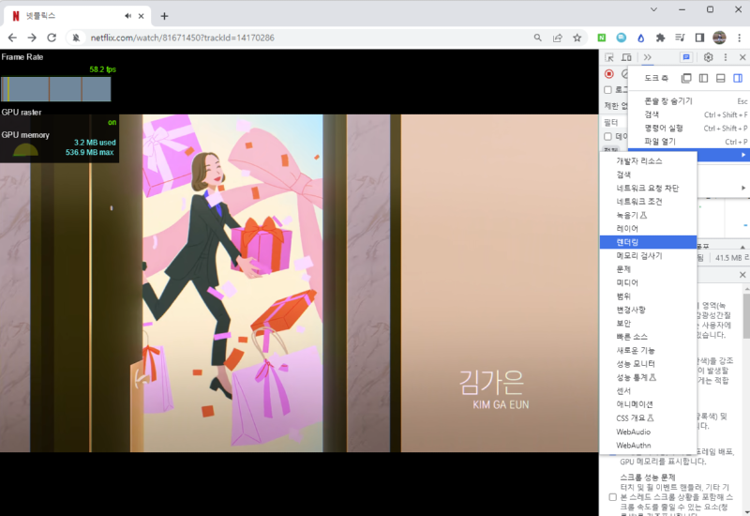Dock DevTools to the bottom
The height and width of the screenshot is (516, 750).
(x=721, y=78)
